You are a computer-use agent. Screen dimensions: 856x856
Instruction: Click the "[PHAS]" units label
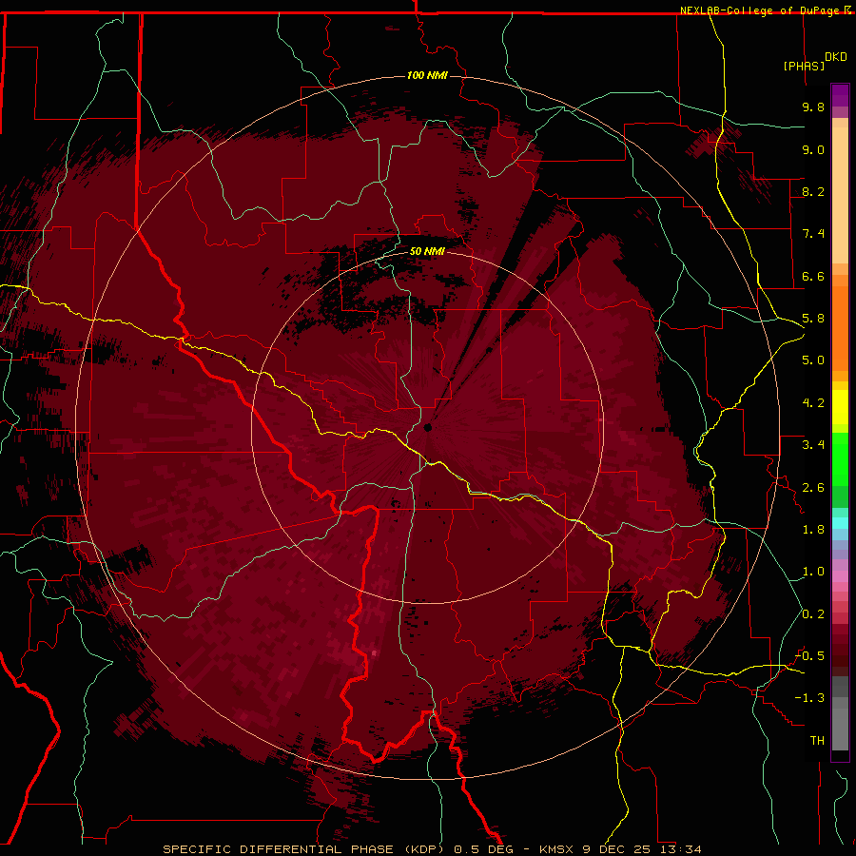tap(804, 66)
